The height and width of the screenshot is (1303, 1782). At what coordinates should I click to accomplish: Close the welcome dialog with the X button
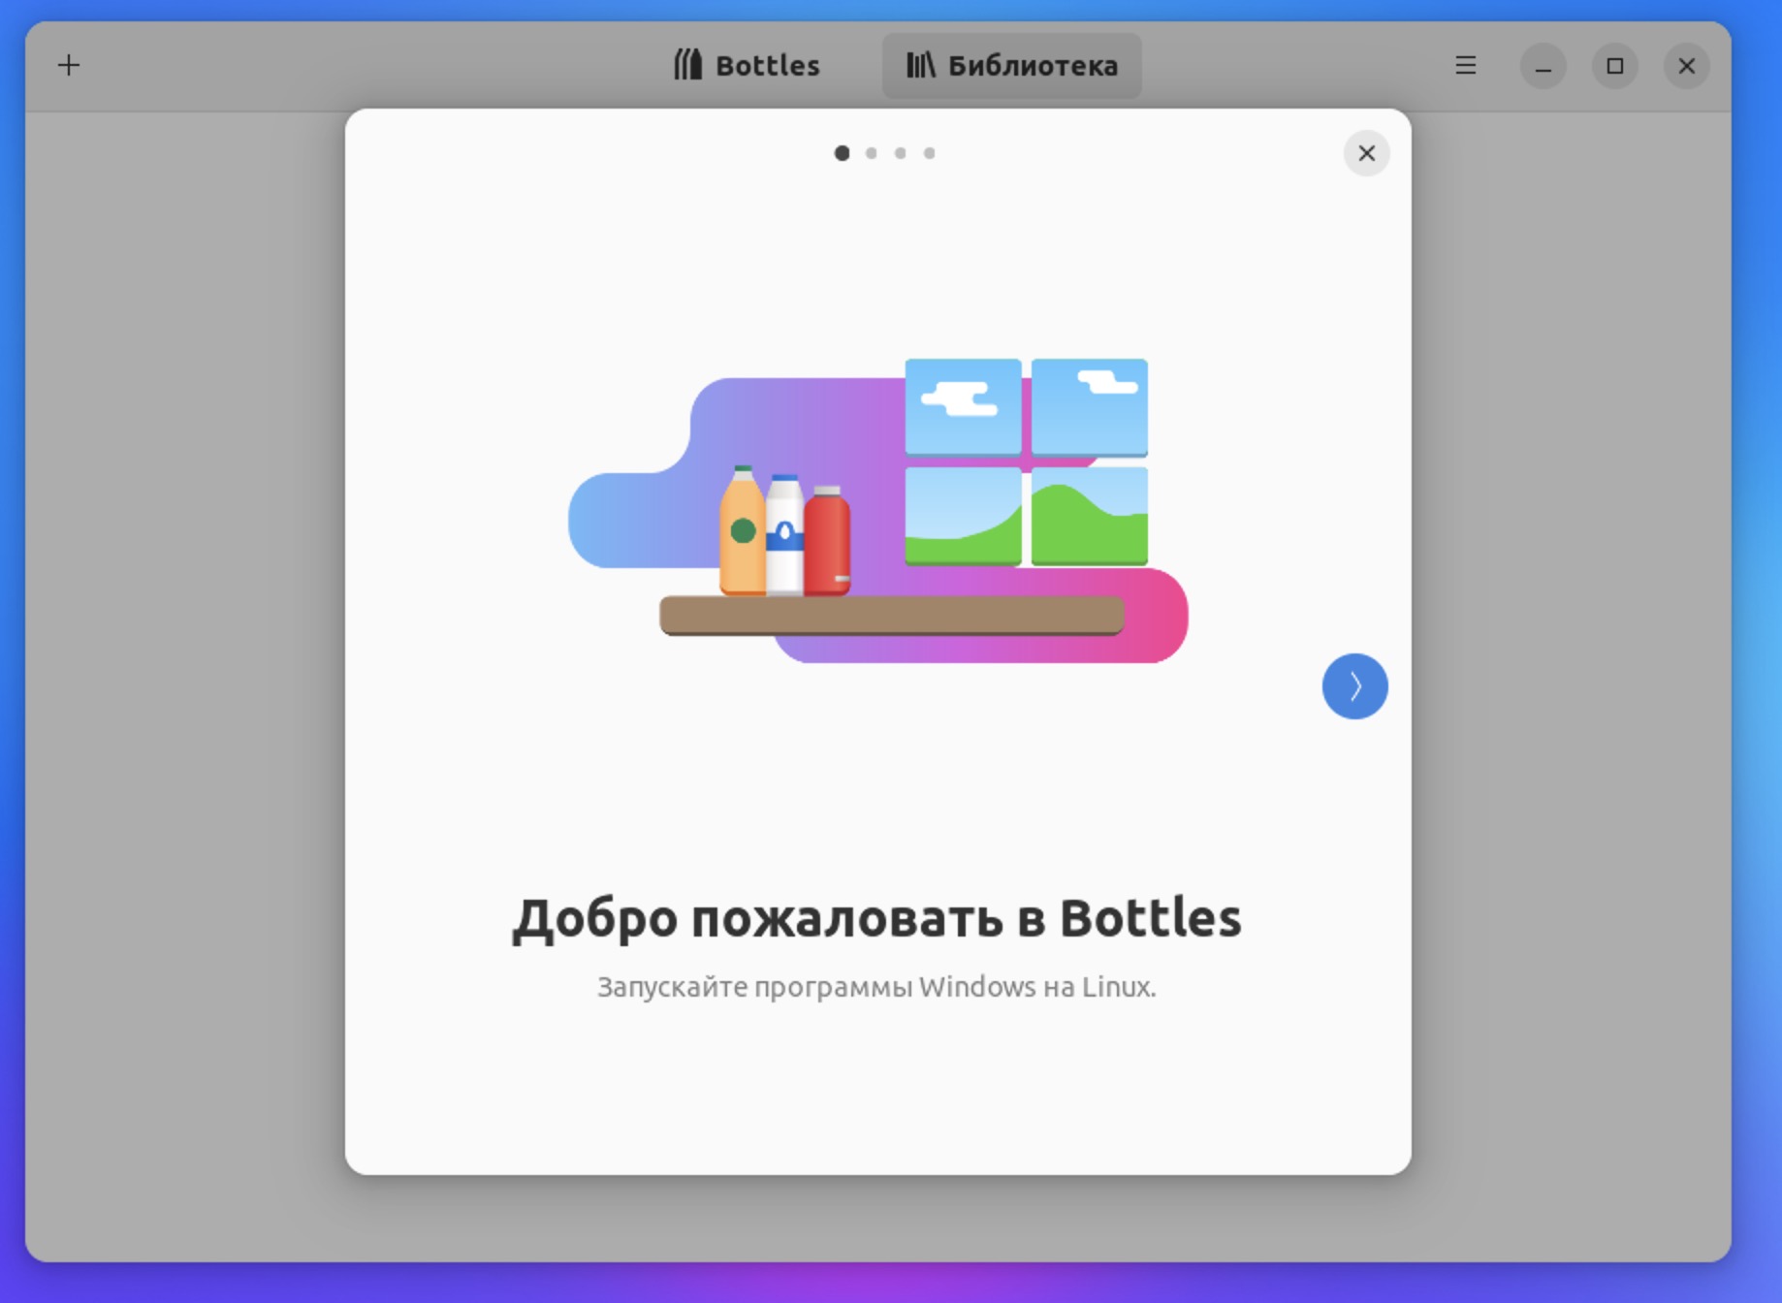click(x=1366, y=153)
